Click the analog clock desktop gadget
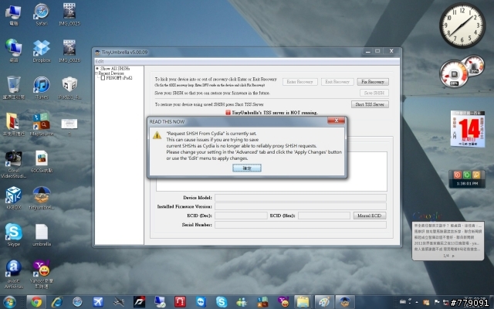This screenshot has width=494, height=309. tap(462, 25)
